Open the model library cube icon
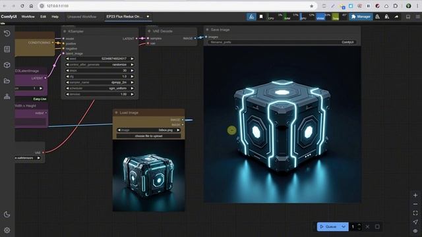422x237 pixels. click(7, 65)
